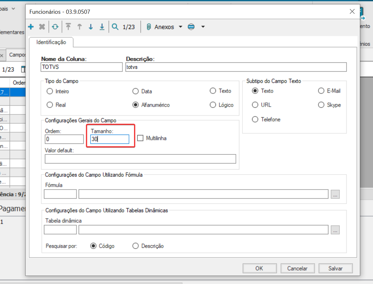
Task: Expand the dropdown arrow after processes icon
Action: click(x=203, y=27)
